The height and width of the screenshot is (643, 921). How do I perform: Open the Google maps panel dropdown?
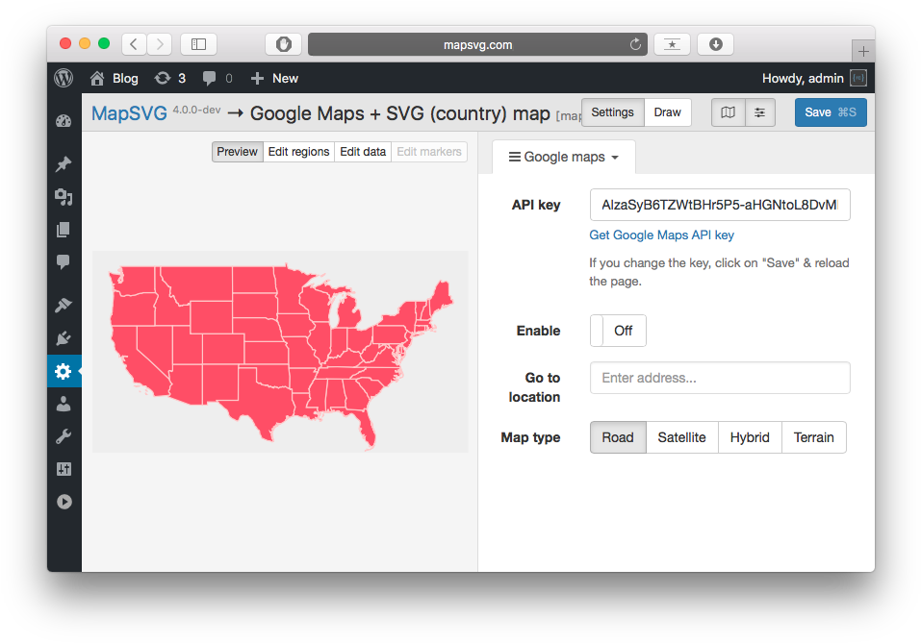click(563, 156)
